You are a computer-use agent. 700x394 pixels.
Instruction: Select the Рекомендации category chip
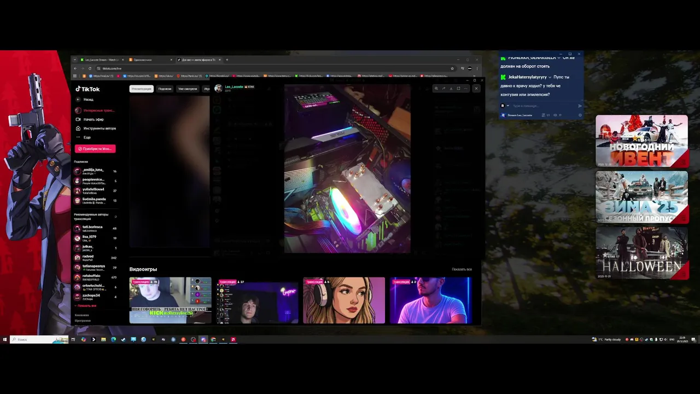[141, 89]
